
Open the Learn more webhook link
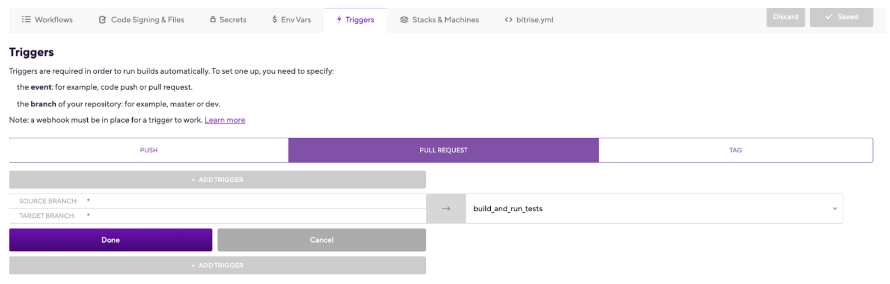(225, 120)
